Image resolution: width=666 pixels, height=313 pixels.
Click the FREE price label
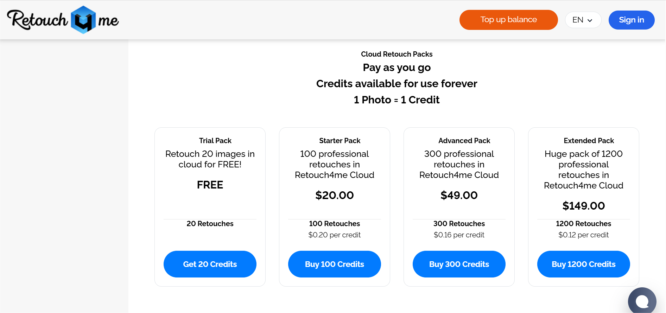210,185
